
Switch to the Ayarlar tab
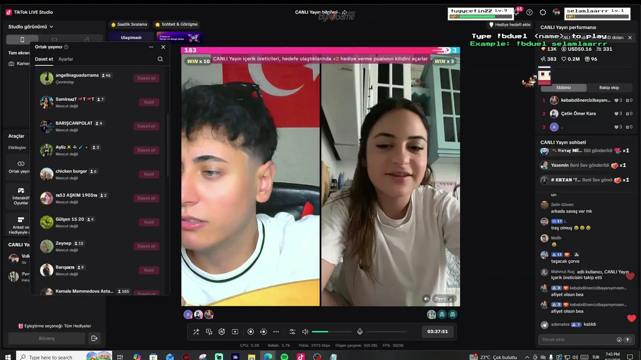pyautogui.click(x=66, y=59)
